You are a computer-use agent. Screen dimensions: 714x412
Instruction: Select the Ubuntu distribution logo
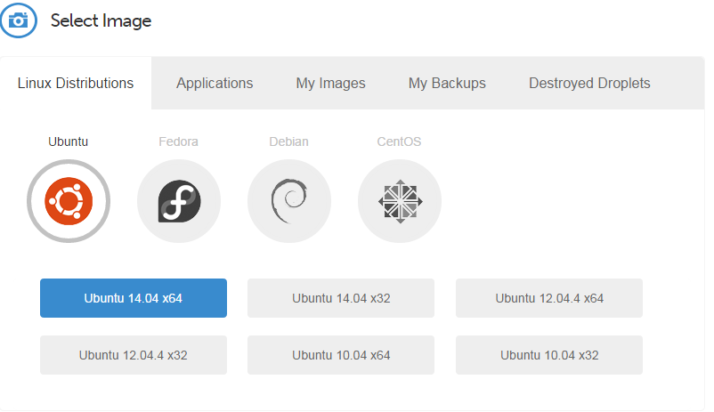[x=69, y=201]
